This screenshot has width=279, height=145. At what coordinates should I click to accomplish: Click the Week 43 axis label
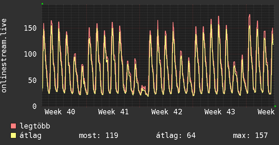click(x=220, y=112)
